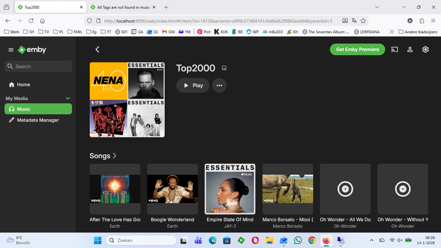The height and width of the screenshot is (248, 441).
Task: Open The Seventies Album bookmark
Action: (x=326, y=32)
